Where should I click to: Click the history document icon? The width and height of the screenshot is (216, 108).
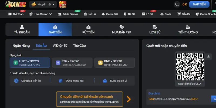155,27
